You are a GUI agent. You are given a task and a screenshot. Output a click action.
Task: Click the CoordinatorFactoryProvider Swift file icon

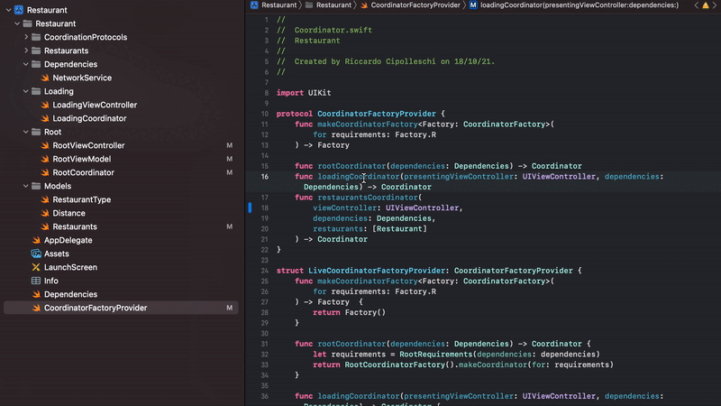pos(36,308)
